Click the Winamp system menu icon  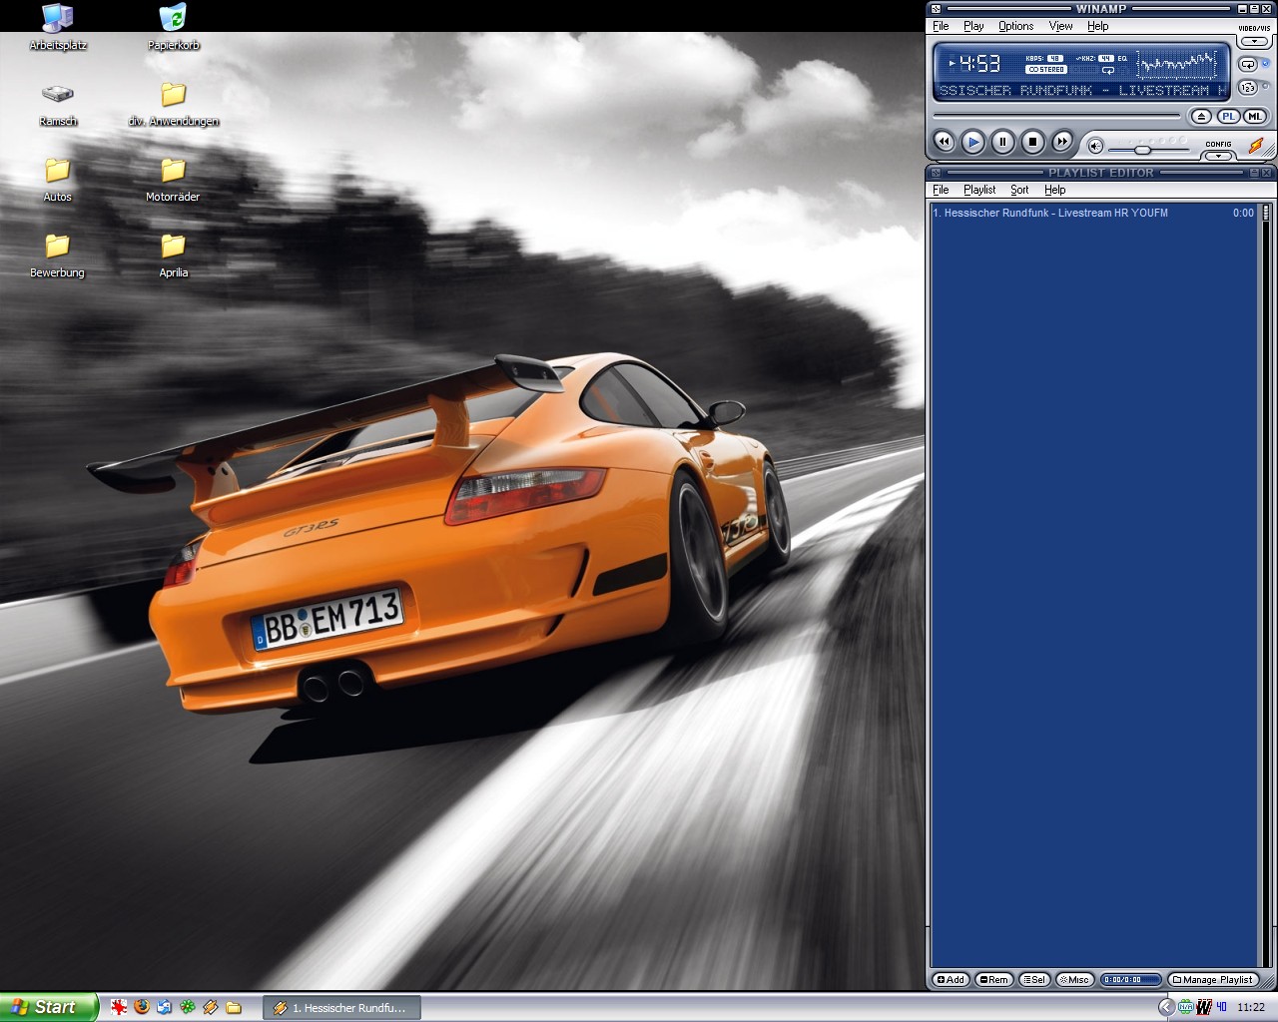(936, 8)
